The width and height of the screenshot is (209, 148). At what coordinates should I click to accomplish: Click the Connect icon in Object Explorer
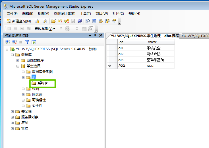click(8, 42)
